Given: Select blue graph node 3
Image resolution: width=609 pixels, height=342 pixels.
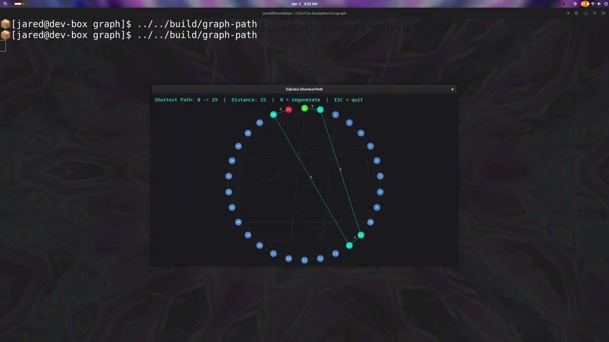Looking at the screenshot, I should click(x=349, y=123).
